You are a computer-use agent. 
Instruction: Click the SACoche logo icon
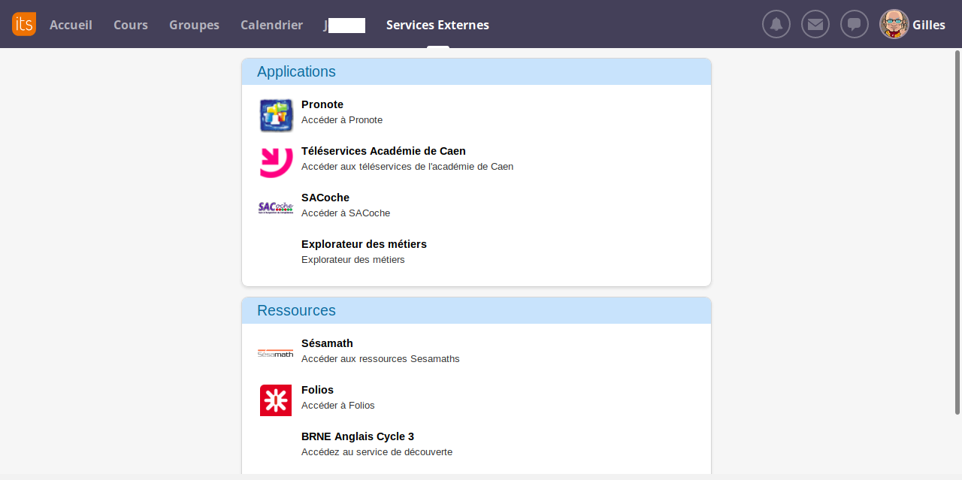click(x=276, y=208)
